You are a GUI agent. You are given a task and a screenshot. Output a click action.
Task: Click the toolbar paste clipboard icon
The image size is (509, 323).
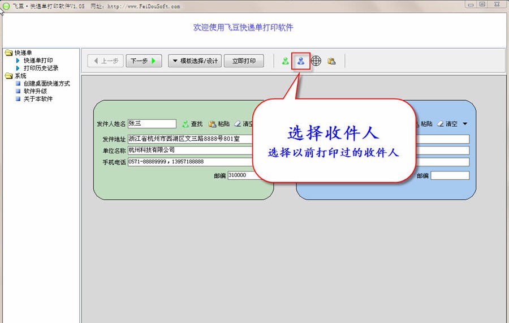click(x=331, y=61)
